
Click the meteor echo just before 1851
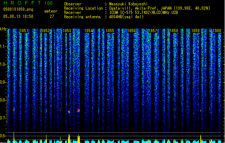pos(14,110)
